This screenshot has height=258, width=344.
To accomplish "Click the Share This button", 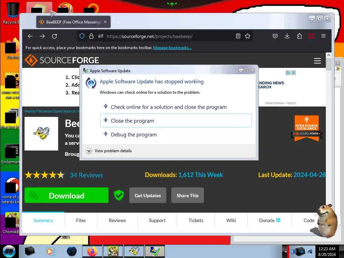I will [187, 195].
